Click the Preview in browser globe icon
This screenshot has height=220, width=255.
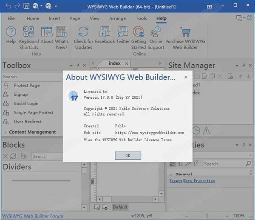pos(35,6)
